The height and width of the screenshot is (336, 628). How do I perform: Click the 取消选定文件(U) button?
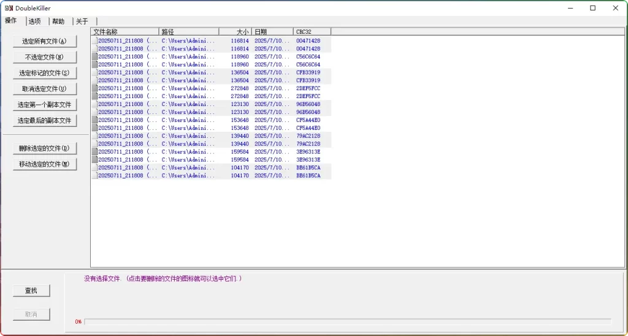[x=44, y=89]
